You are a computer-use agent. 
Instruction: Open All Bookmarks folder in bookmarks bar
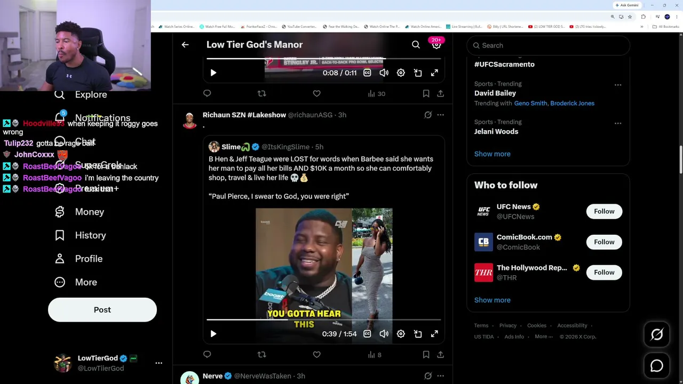(666, 27)
